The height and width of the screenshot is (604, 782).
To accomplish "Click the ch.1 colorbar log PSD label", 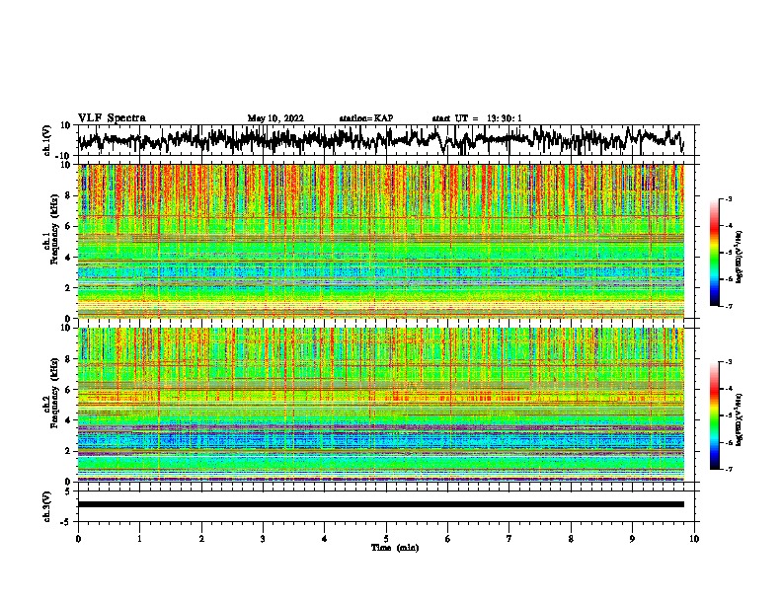I will click(x=740, y=257).
